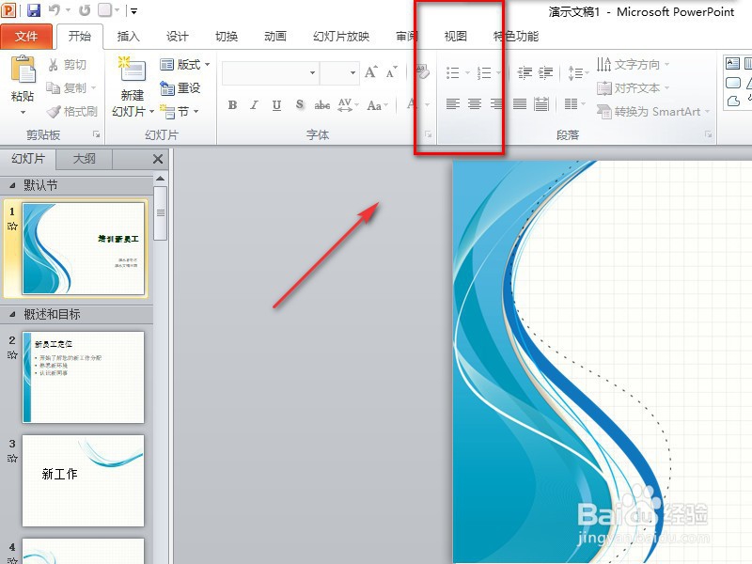
Task: Click the Save icon in quick access toolbar
Action: pyautogui.click(x=33, y=10)
